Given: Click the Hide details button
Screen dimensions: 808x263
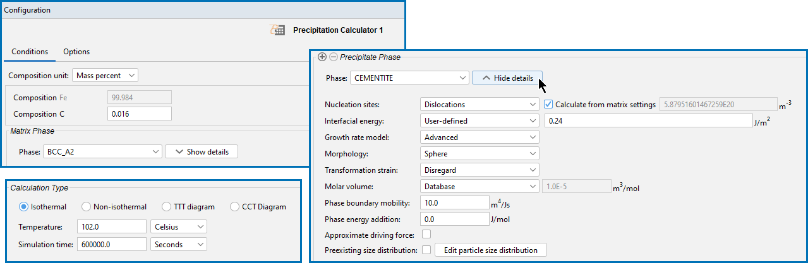Looking at the screenshot, I should point(507,78).
